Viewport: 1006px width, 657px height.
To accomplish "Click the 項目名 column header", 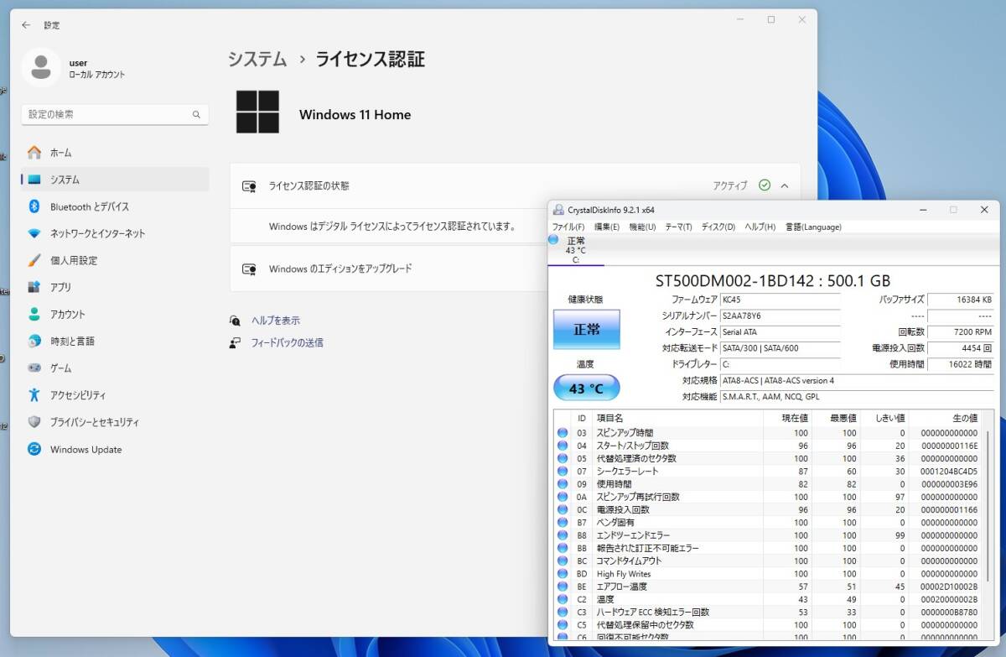I will pos(677,418).
